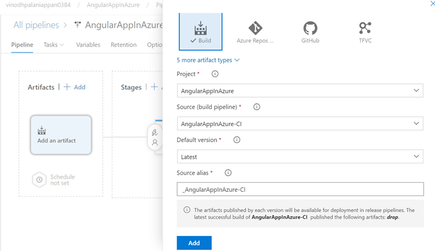This screenshot has width=435, height=251.
Task: Click the Source alias text field
Action: tap(300, 189)
